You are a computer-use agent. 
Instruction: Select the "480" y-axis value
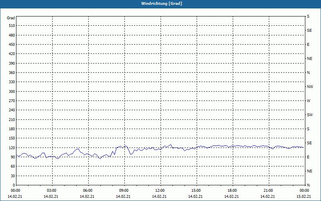point(12,35)
